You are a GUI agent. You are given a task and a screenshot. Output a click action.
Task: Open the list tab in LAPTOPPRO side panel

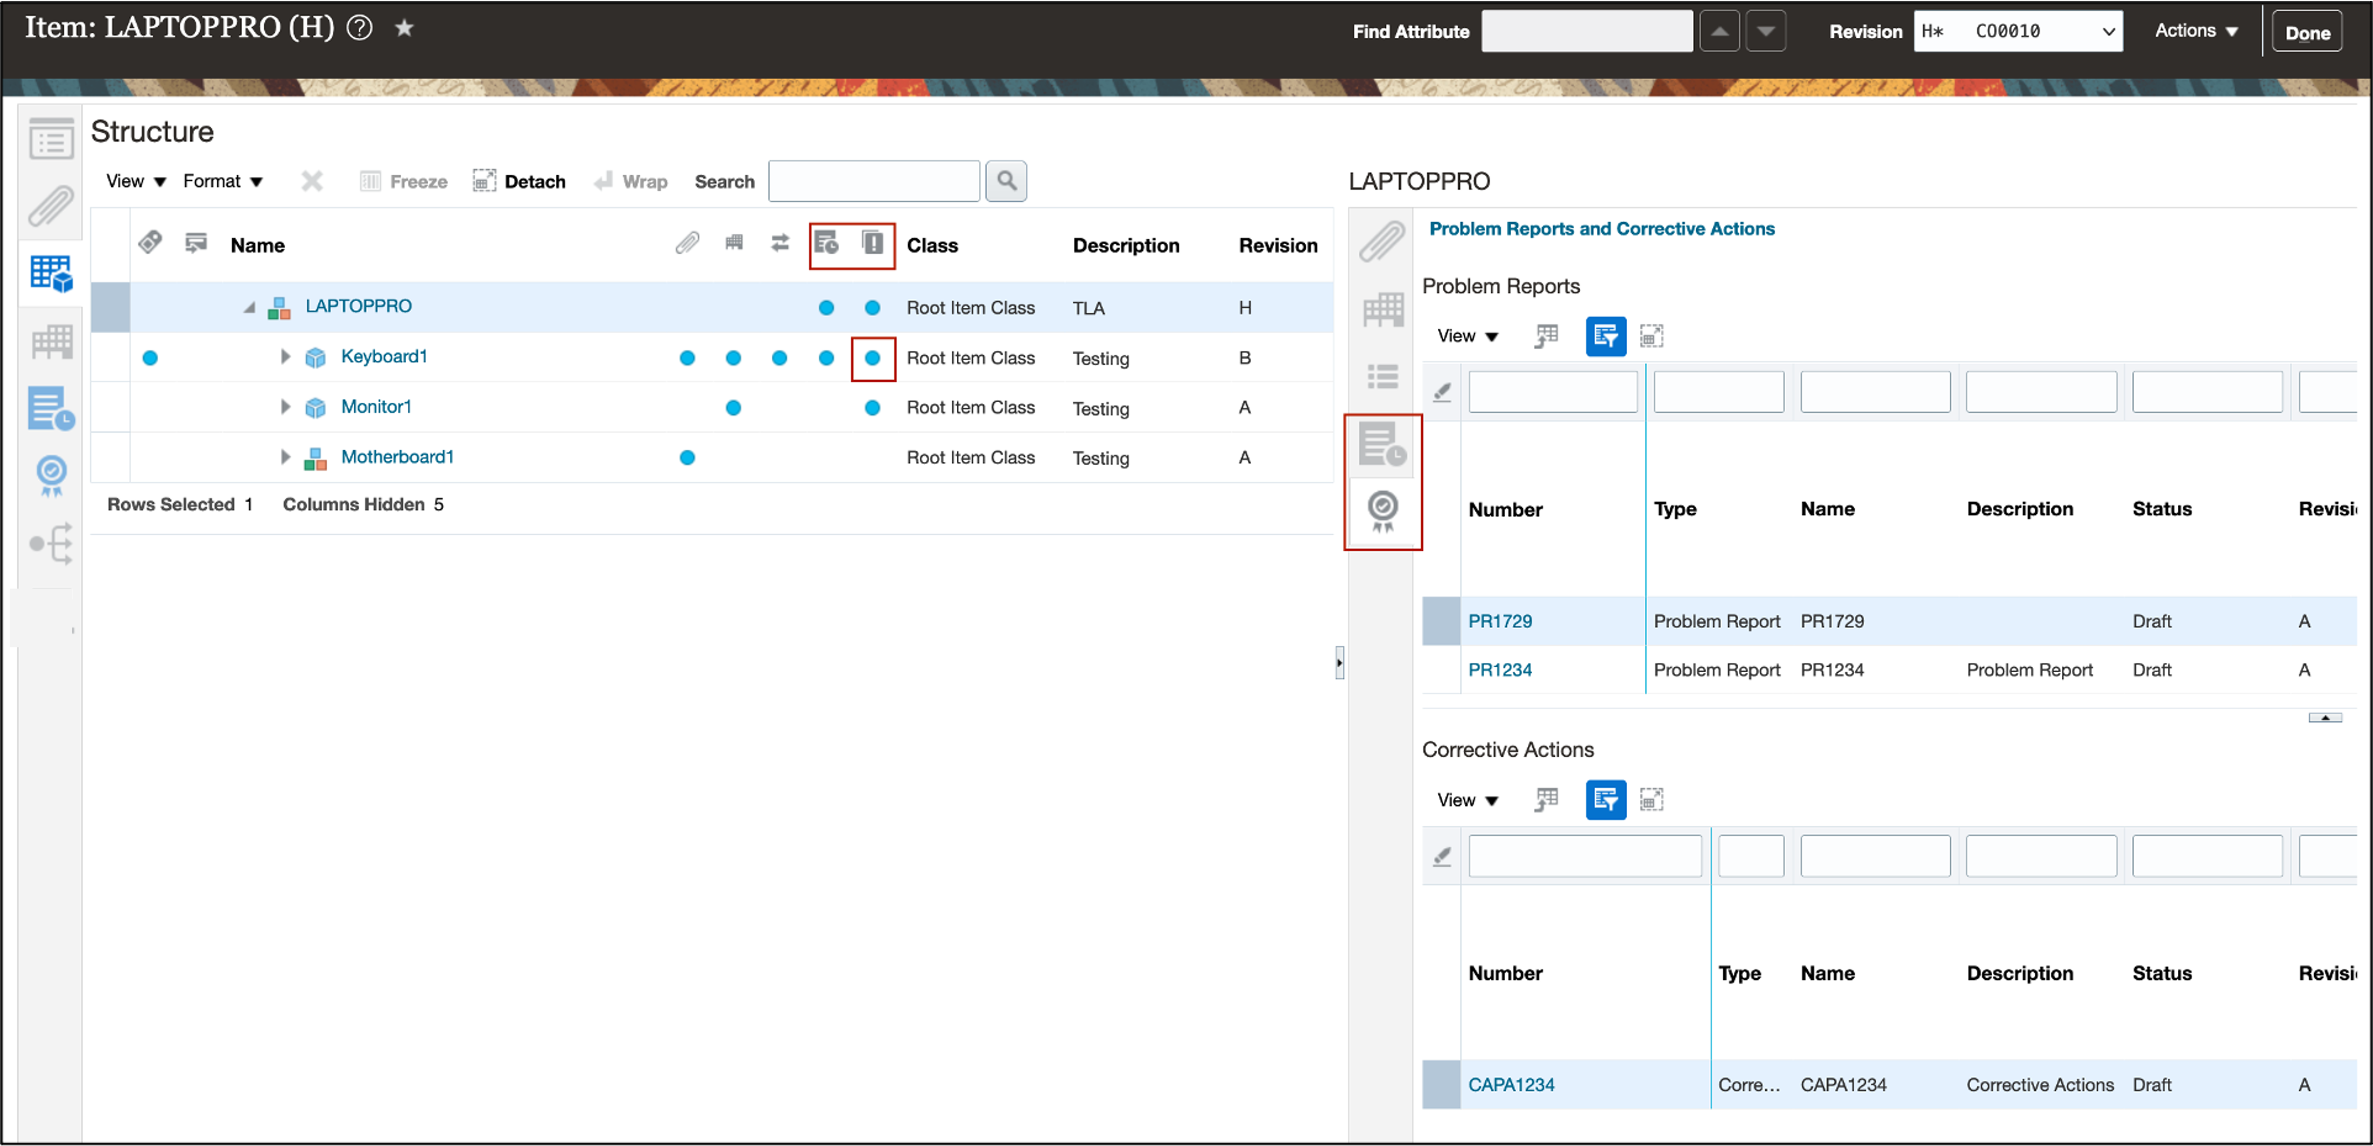click(x=1382, y=376)
